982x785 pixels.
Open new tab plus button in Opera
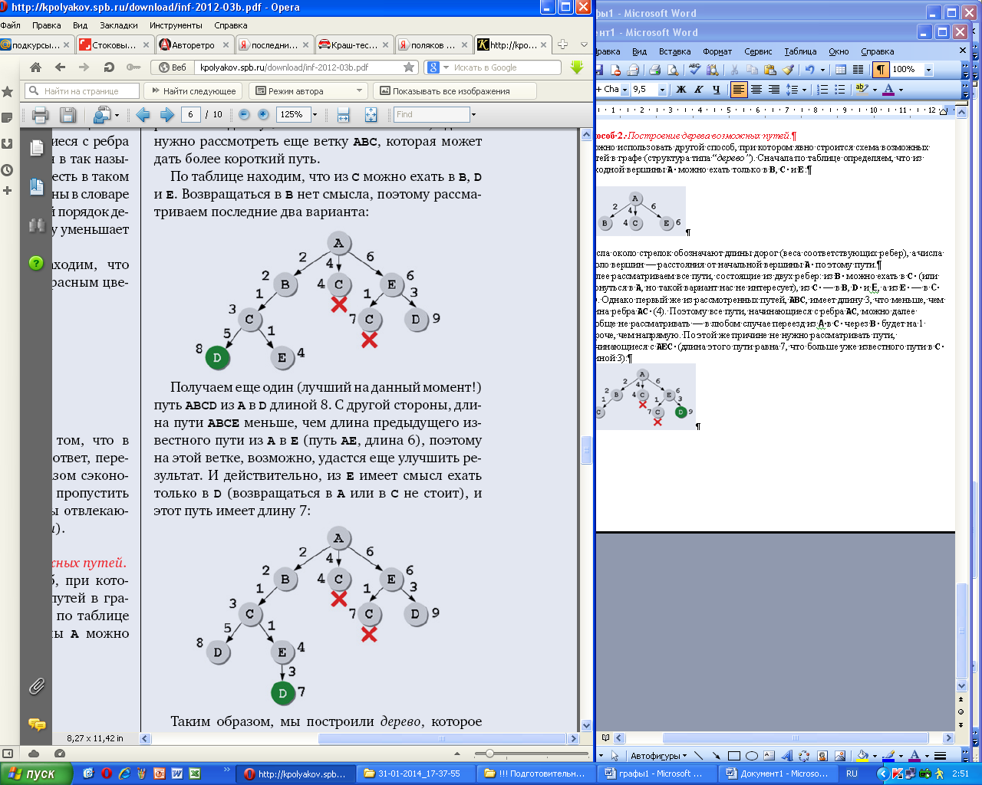pos(562,44)
